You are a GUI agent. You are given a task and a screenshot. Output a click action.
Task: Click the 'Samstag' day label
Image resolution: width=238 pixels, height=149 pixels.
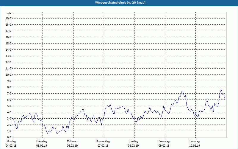pyautogui.click(x=164, y=141)
